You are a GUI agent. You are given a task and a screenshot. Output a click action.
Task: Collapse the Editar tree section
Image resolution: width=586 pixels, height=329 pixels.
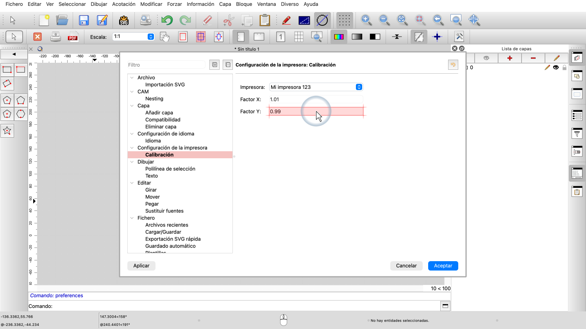[132, 183]
